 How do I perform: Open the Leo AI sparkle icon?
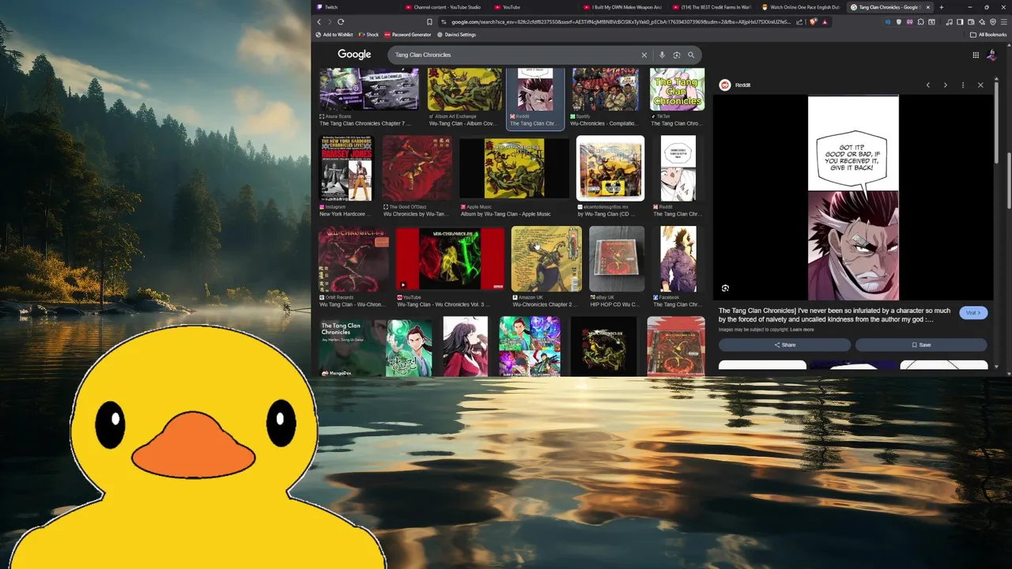982,22
